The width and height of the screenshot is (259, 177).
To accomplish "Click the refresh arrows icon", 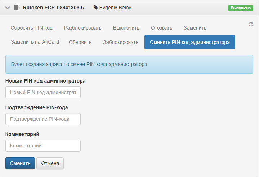I will (x=251, y=24).
